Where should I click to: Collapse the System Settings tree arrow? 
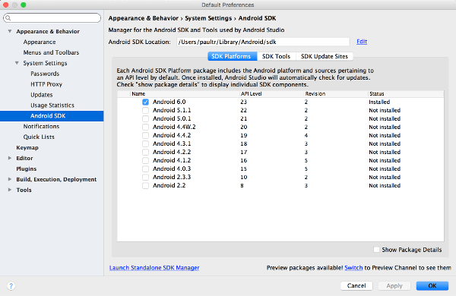coord(17,63)
